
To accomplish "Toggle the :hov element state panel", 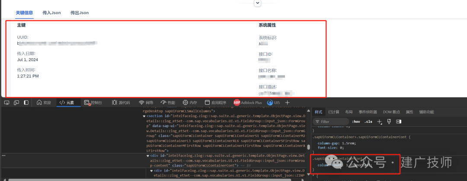I will (x=356, y=122).
